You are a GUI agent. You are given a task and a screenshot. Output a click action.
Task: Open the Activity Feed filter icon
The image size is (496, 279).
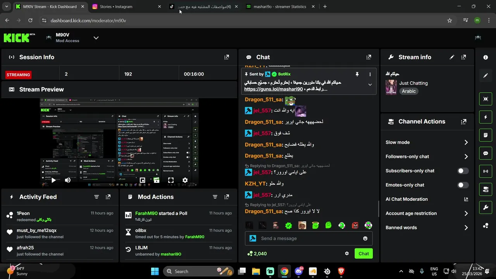(96, 197)
